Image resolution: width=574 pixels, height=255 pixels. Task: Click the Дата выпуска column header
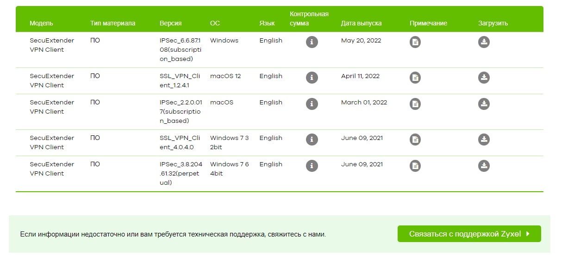coord(361,23)
